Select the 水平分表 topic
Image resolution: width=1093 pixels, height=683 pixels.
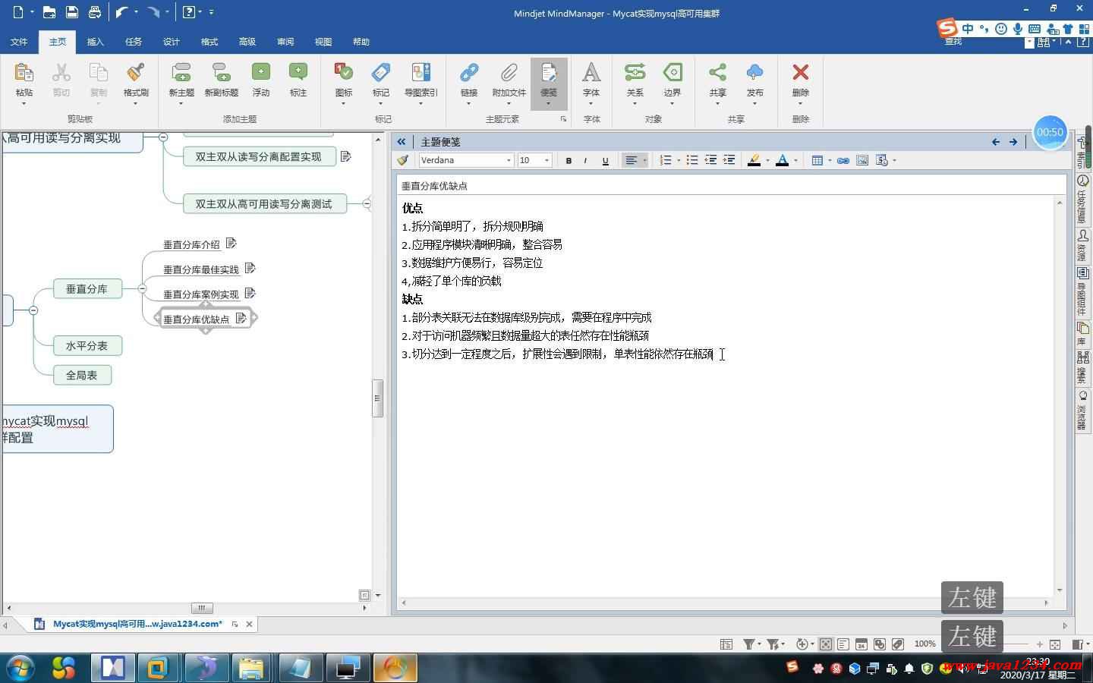(87, 345)
